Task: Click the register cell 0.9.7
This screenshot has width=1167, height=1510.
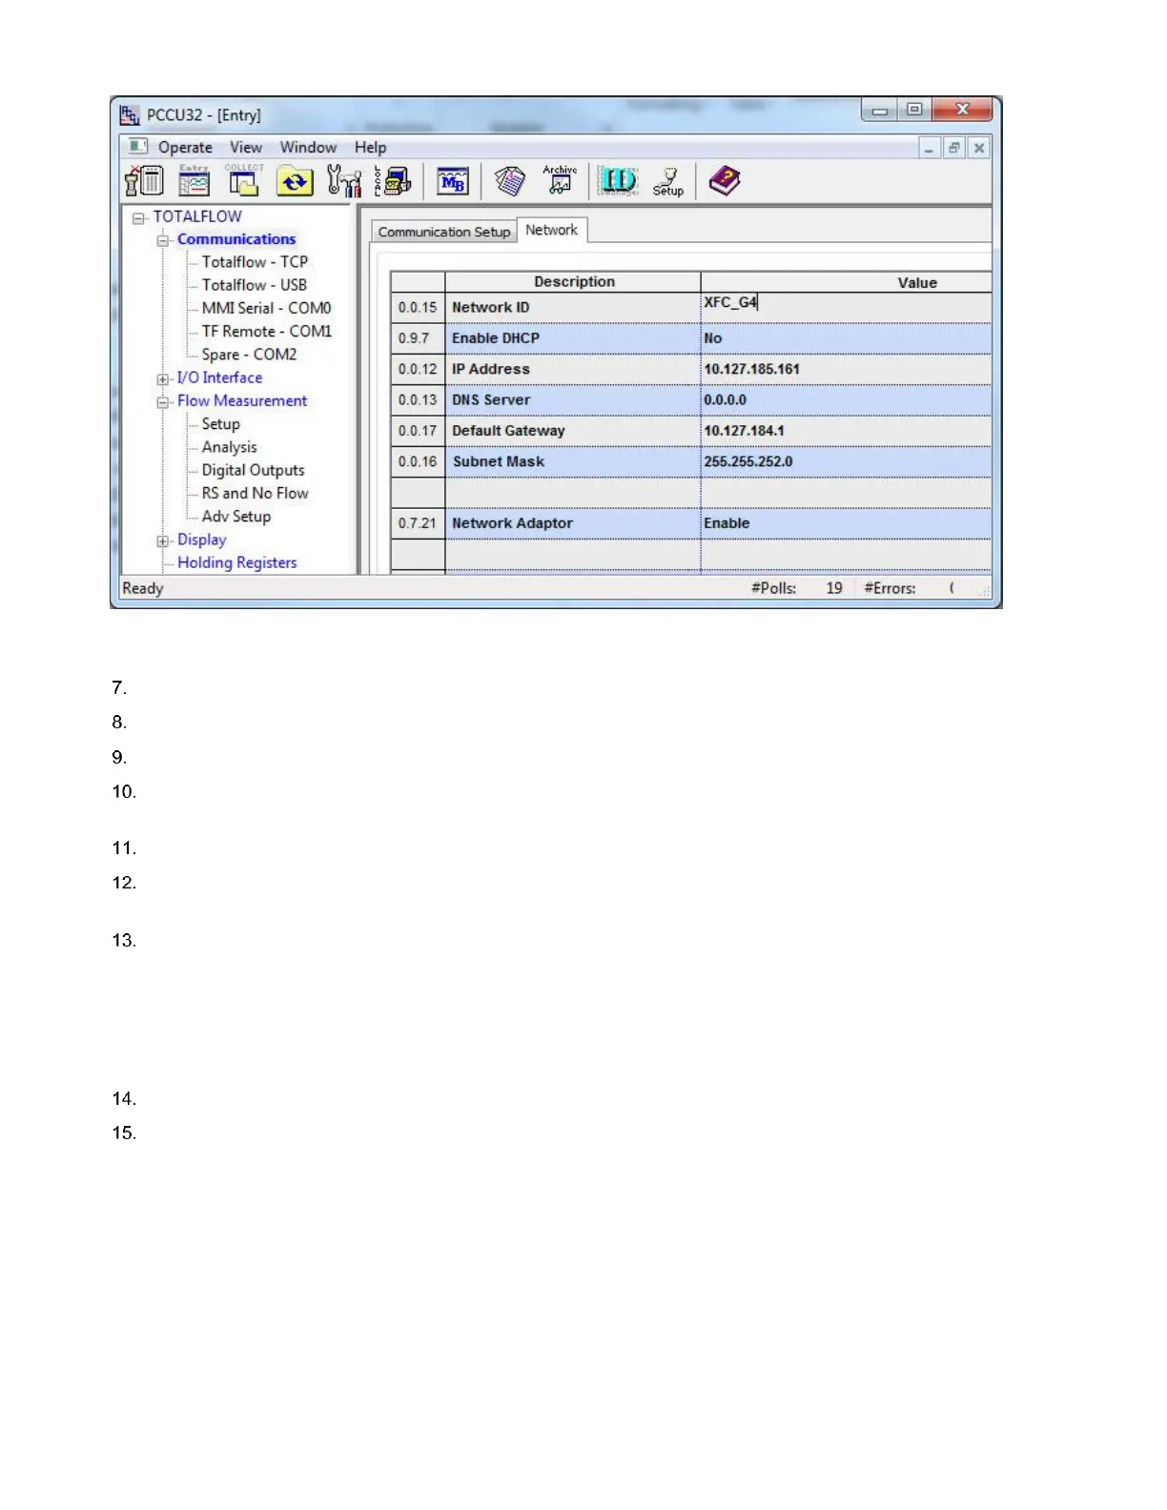Action: tap(418, 338)
